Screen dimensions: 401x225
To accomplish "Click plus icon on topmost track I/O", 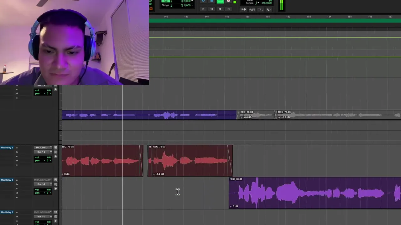I will 56,89.
